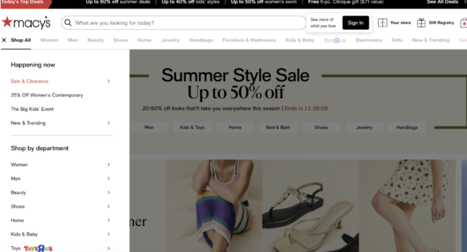Click the Macy's star logo
The height and width of the screenshot is (252, 467).
[x=7, y=21]
